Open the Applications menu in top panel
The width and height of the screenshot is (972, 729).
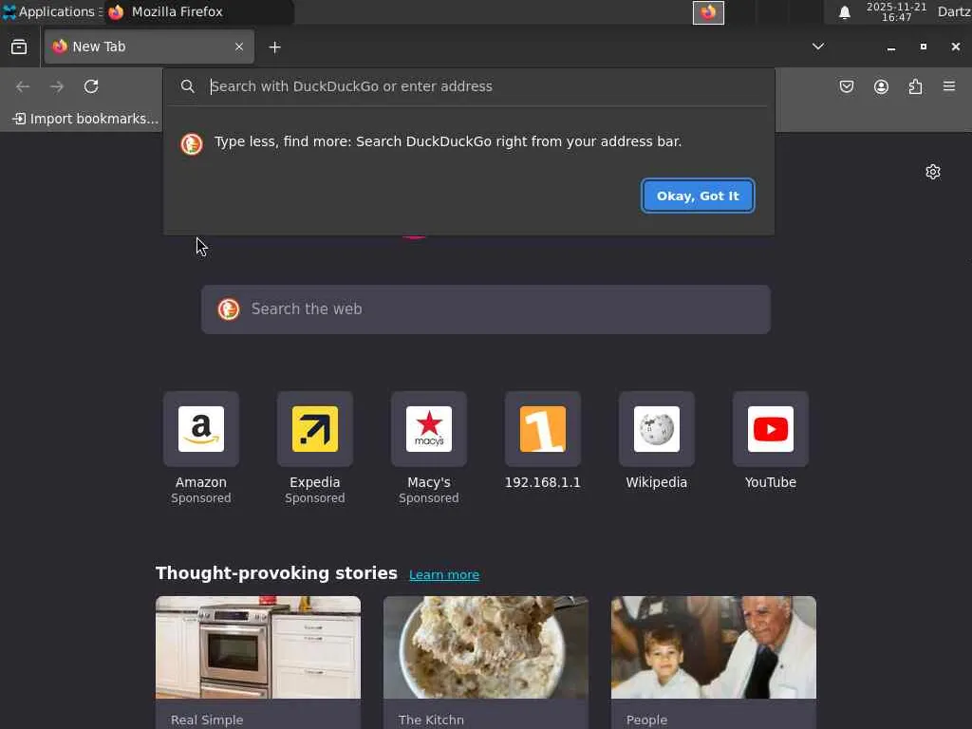[x=52, y=11]
